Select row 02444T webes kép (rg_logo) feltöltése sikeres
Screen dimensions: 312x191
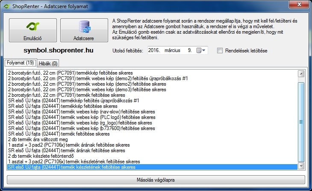point(152,123)
